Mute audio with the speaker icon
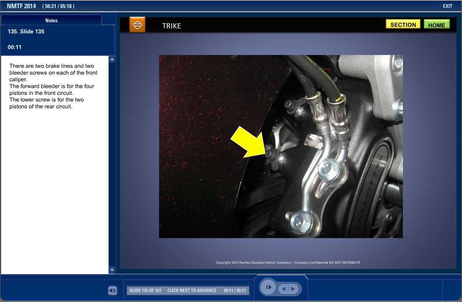Viewport: 462px width, 302px height. tap(112, 290)
